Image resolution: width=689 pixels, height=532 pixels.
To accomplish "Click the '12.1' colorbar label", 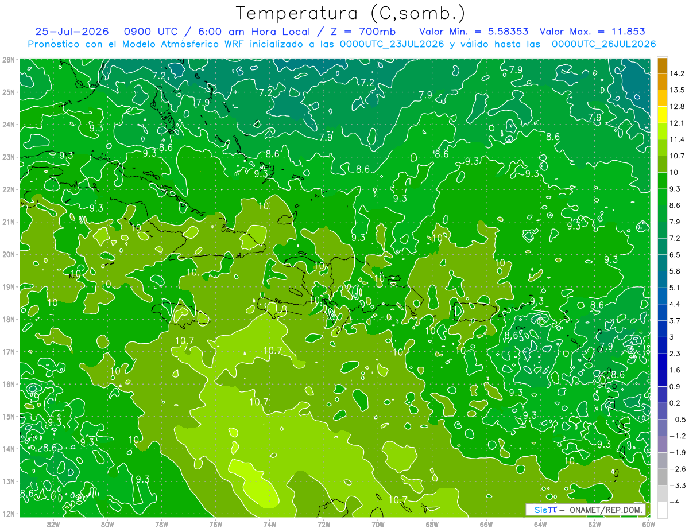I will click(x=678, y=123).
